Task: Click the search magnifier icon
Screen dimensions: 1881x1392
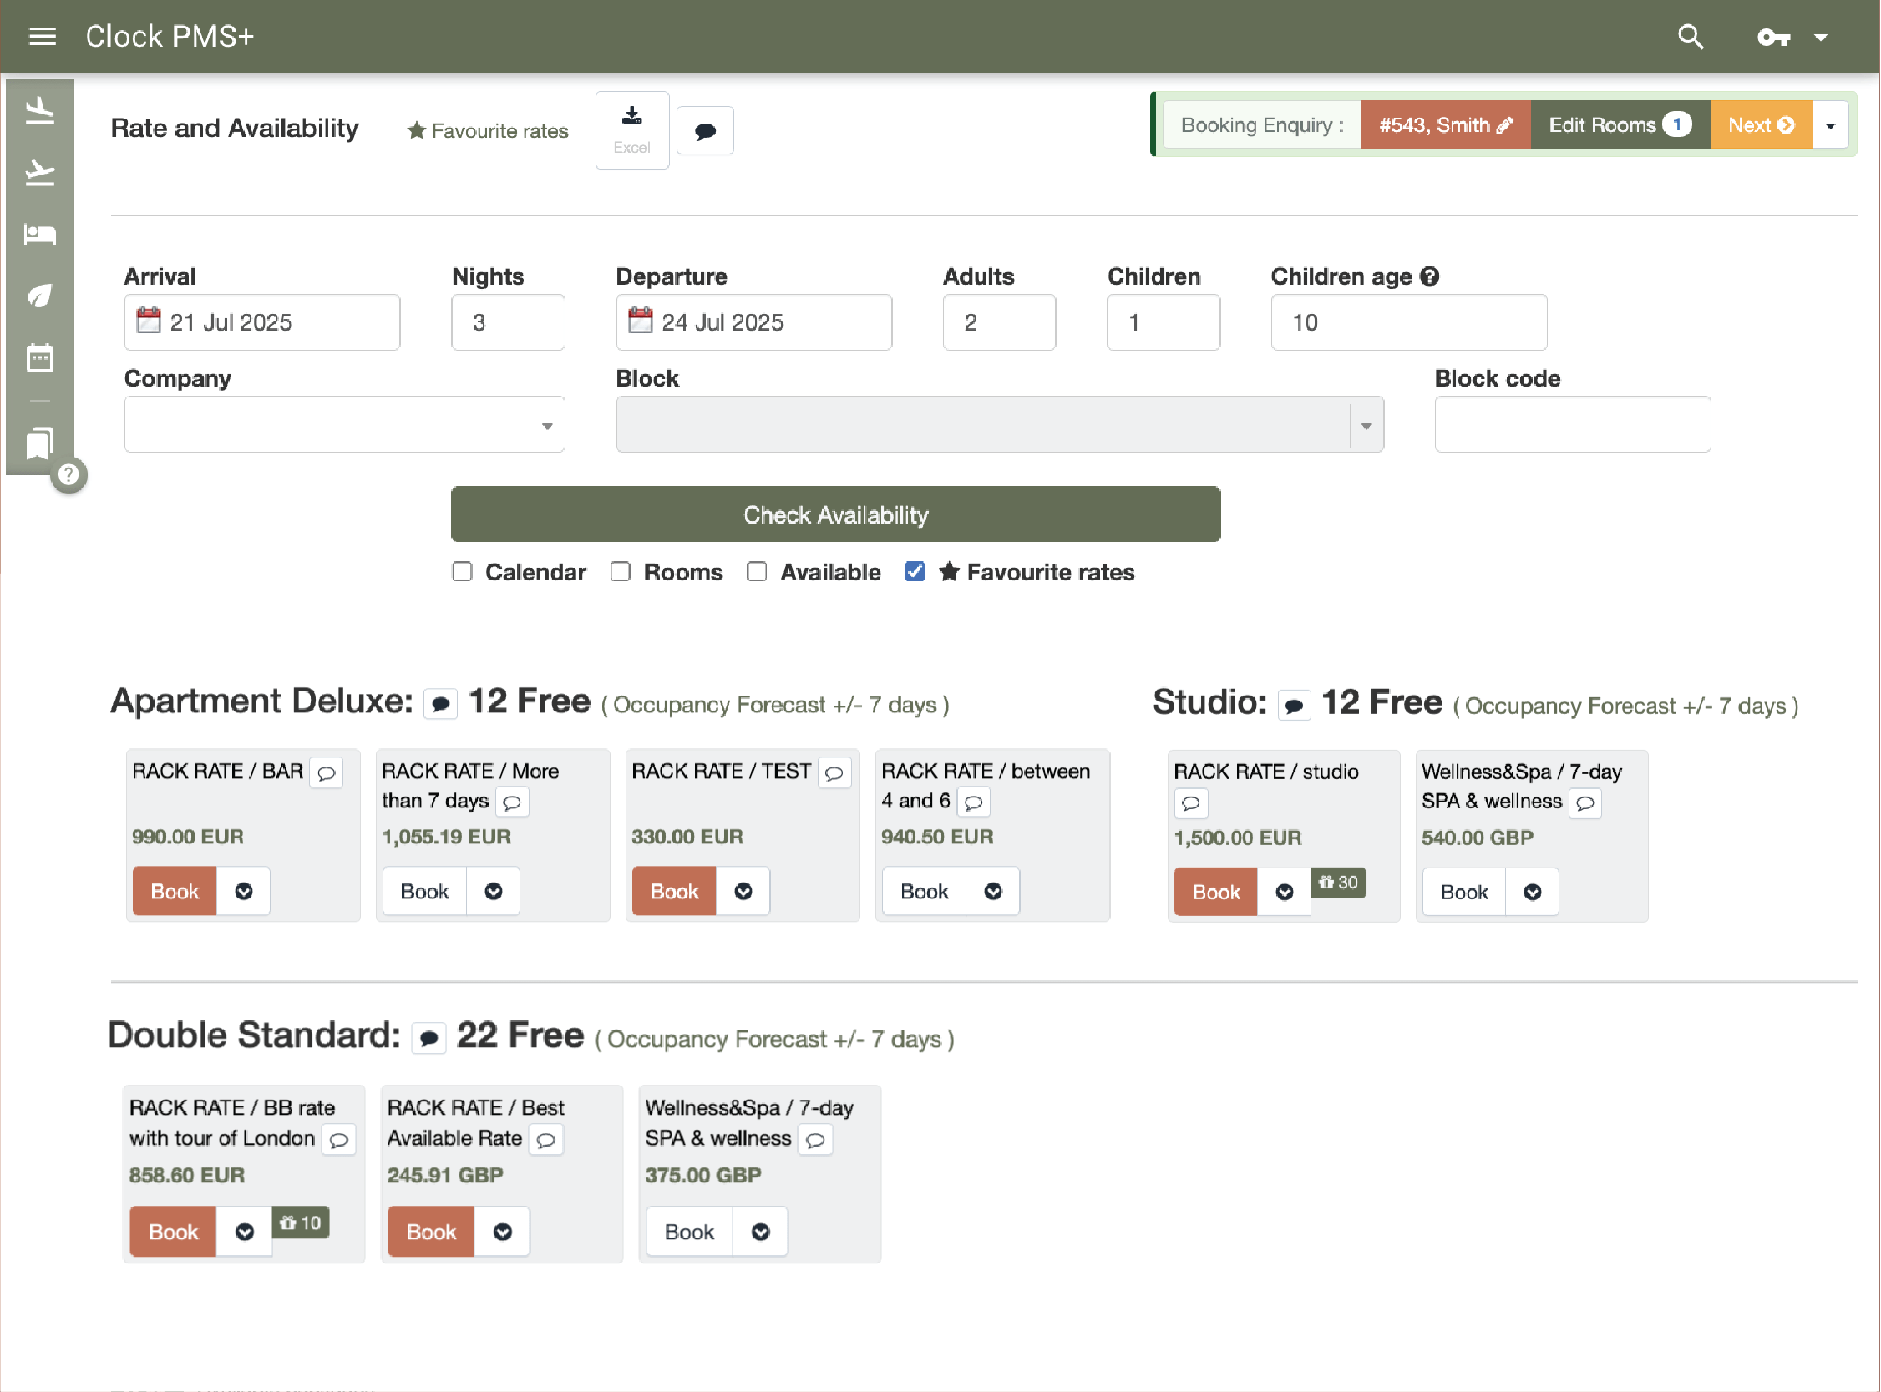Action: [x=1690, y=37]
